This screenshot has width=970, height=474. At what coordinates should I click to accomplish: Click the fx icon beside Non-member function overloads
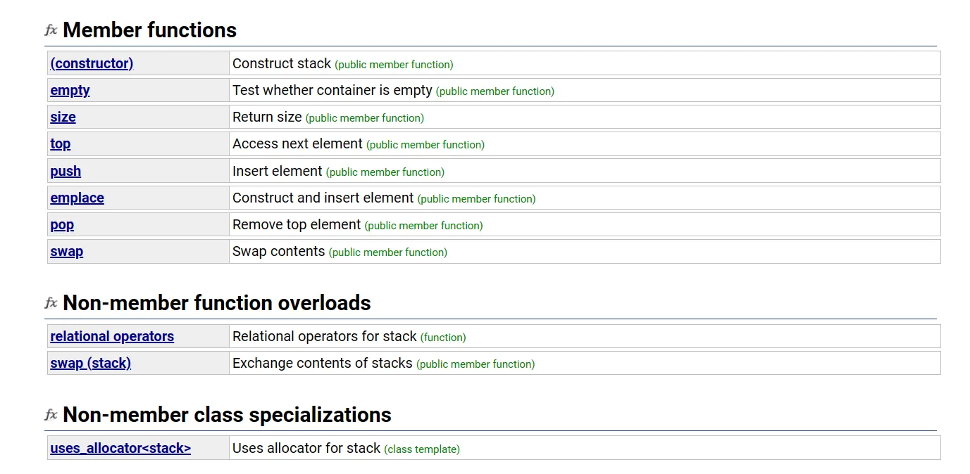51,303
